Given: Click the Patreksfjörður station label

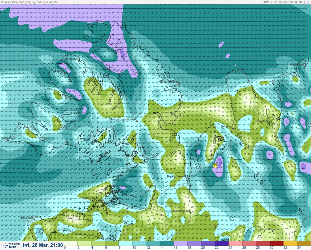Looking at the screenshot, I should coord(26,127).
